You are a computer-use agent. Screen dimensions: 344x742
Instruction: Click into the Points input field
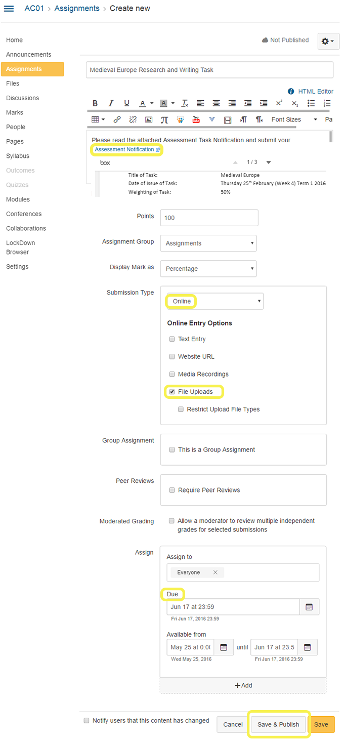[x=209, y=218]
